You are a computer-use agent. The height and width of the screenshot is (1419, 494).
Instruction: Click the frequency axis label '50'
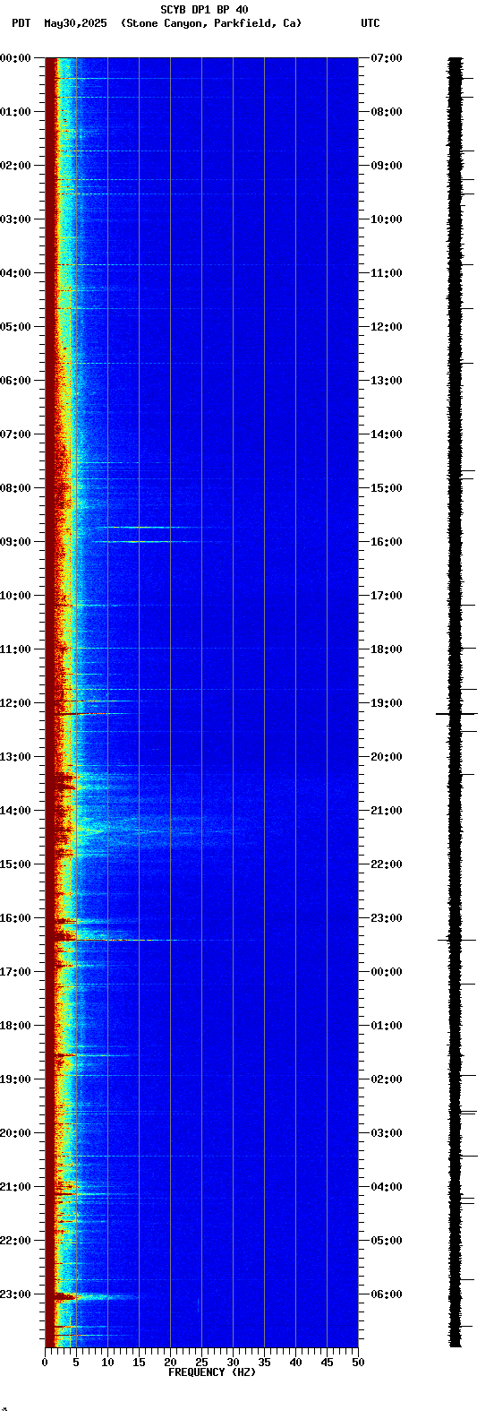pos(358,1363)
